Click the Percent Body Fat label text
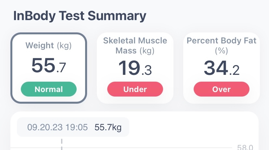 point(222,41)
